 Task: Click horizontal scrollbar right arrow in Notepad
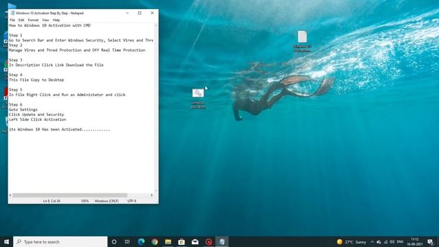click(x=152, y=195)
